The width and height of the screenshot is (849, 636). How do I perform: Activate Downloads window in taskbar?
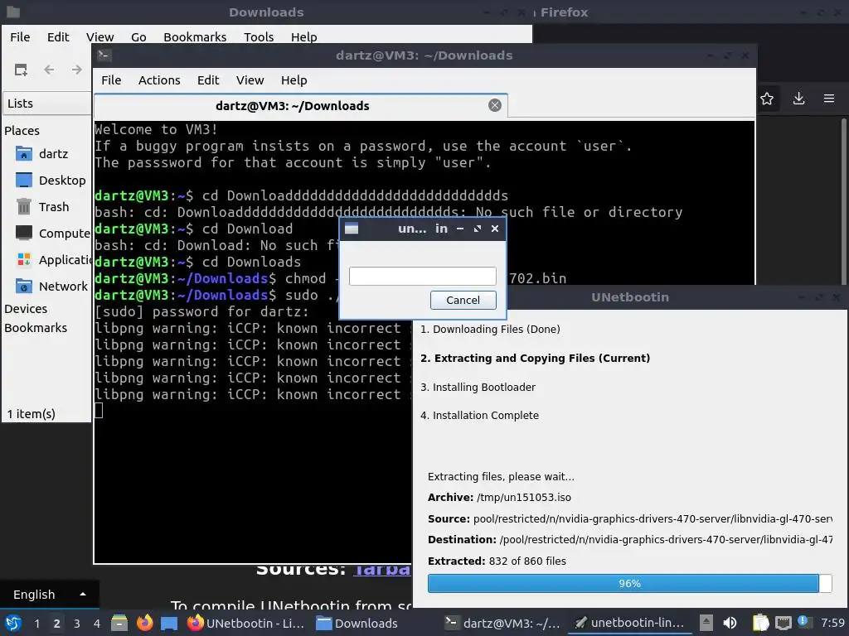click(357, 623)
